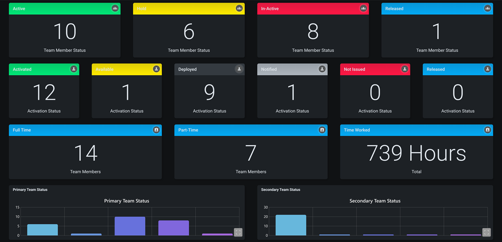Click the person icon on the Notified card

pos(322,69)
